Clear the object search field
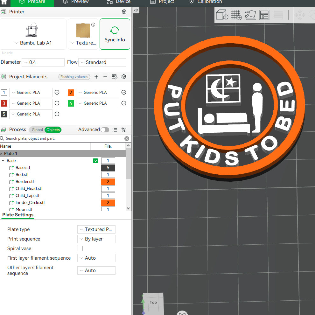The image size is (315, 315). tap(127, 138)
